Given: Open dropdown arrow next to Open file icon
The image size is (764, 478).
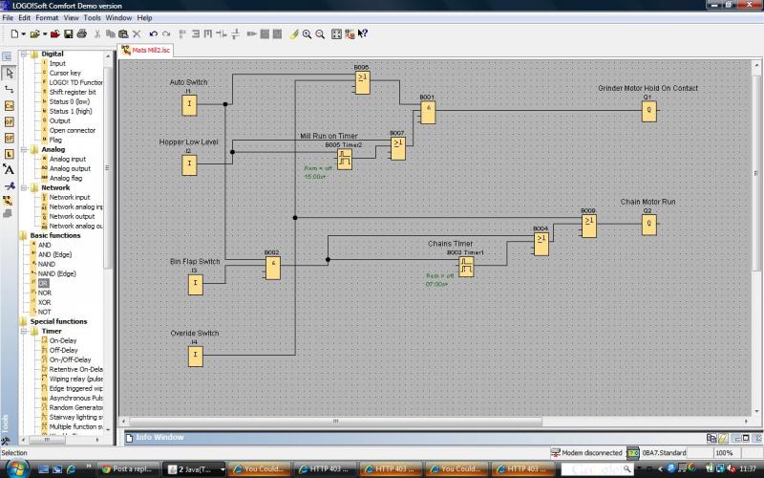Looking at the screenshot, I should pyautogui.click(x=45, y=33).
